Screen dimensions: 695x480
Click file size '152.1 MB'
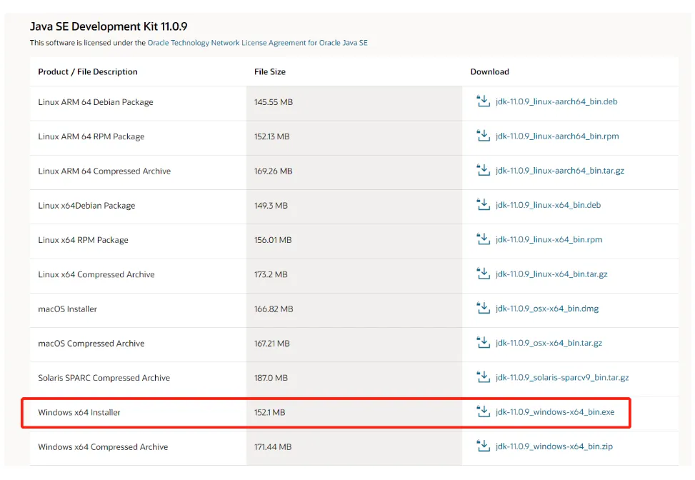(x=269, y=413)
